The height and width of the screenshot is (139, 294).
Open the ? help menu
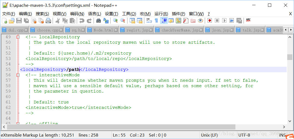(x=209, y=14)
